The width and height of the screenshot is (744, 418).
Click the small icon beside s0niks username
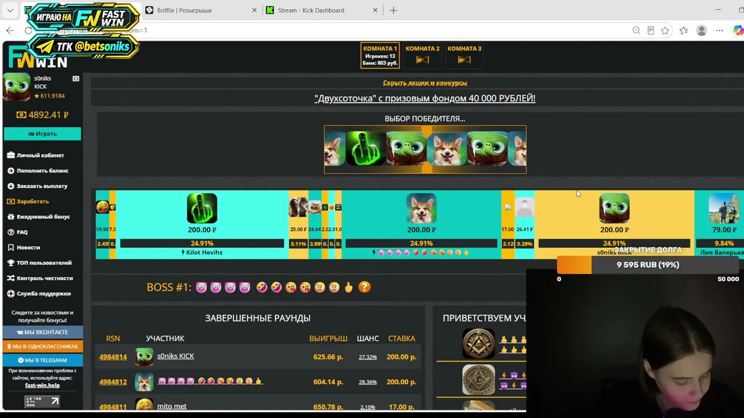76,78
